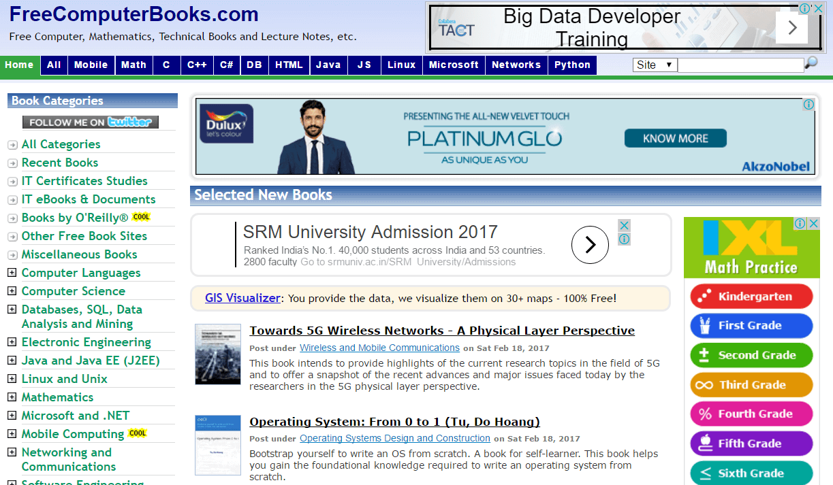Image resolution: width=833 pixels, height=485 pixels.
Task: Click the search magnifier icon
Action: (811, 63)
